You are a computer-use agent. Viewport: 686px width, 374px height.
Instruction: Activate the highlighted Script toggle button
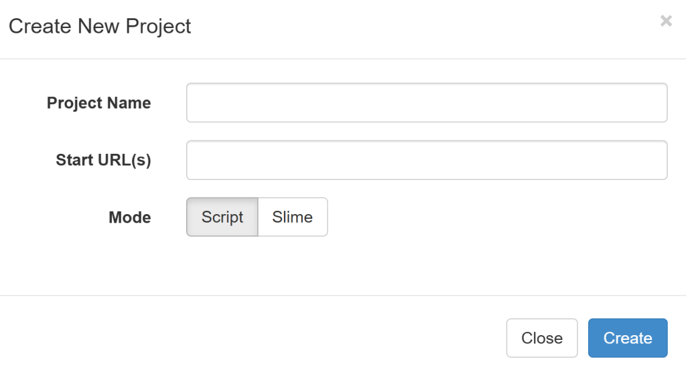222,217
